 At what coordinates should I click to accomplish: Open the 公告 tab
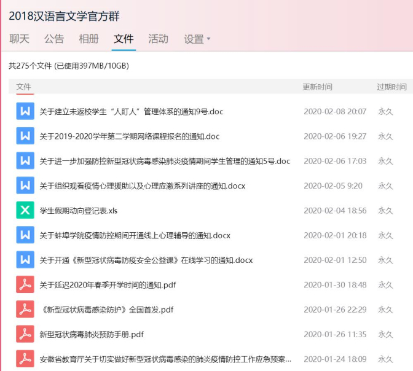pos(54,39)
